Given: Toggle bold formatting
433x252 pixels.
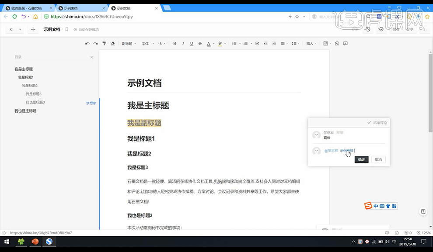Looking at the screenshot, I should click(x=175, y=44).
